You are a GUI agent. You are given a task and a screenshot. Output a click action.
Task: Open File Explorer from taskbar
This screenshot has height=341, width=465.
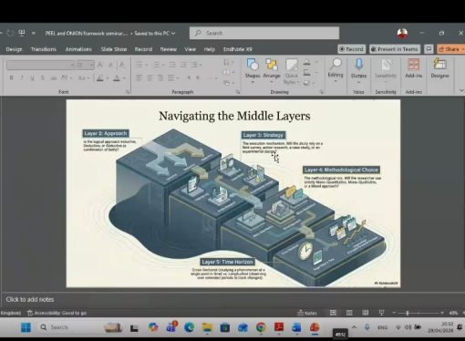207,327
